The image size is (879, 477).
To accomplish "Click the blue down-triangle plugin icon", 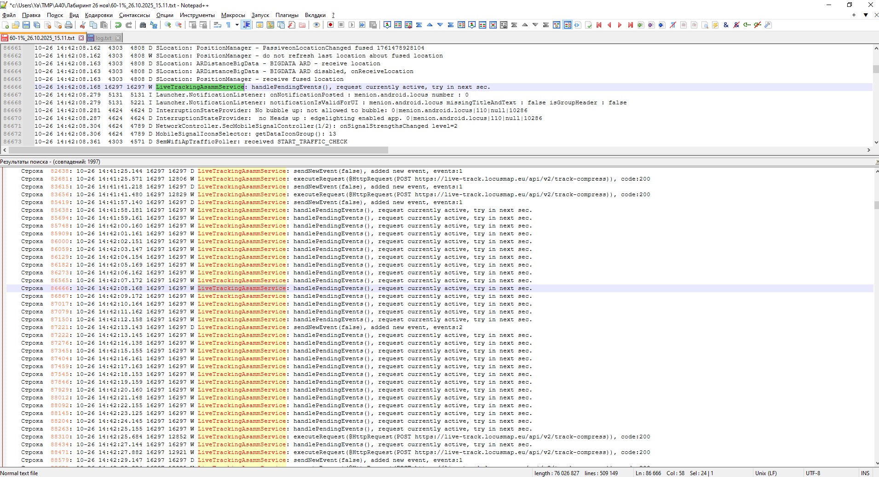I will pyautogui.click(x=440, y=25).
